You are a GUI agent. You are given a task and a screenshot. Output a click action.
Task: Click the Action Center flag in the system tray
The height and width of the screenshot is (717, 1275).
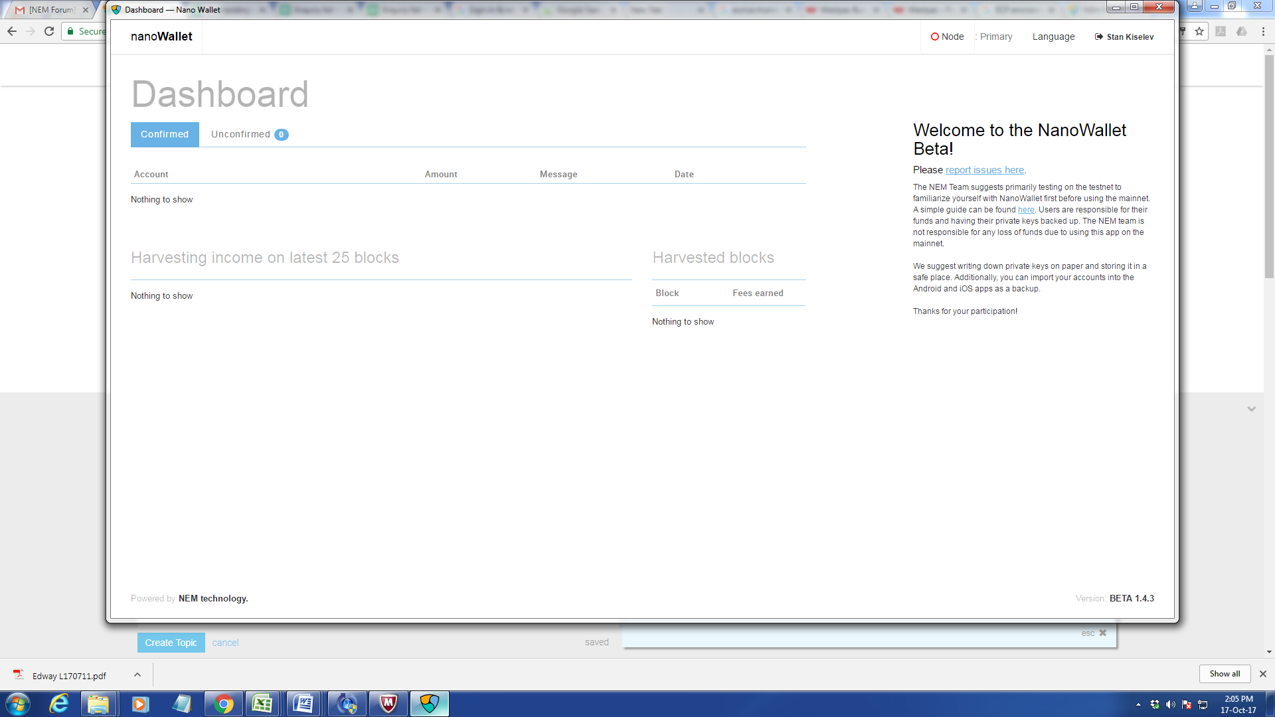[x=1187, y=704]
